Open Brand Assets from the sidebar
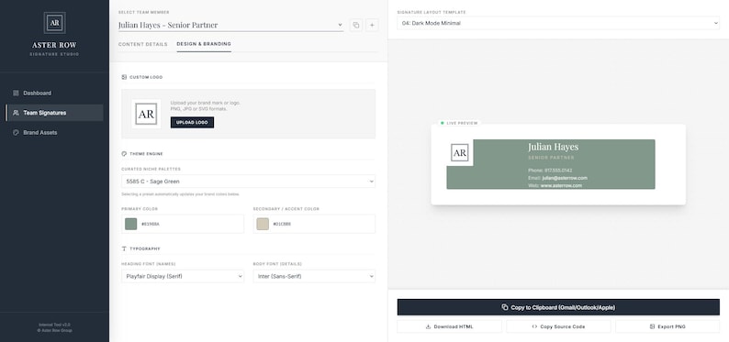Image resolution: width=729 pixels, height=342 pixels. (x=54, y=132)
